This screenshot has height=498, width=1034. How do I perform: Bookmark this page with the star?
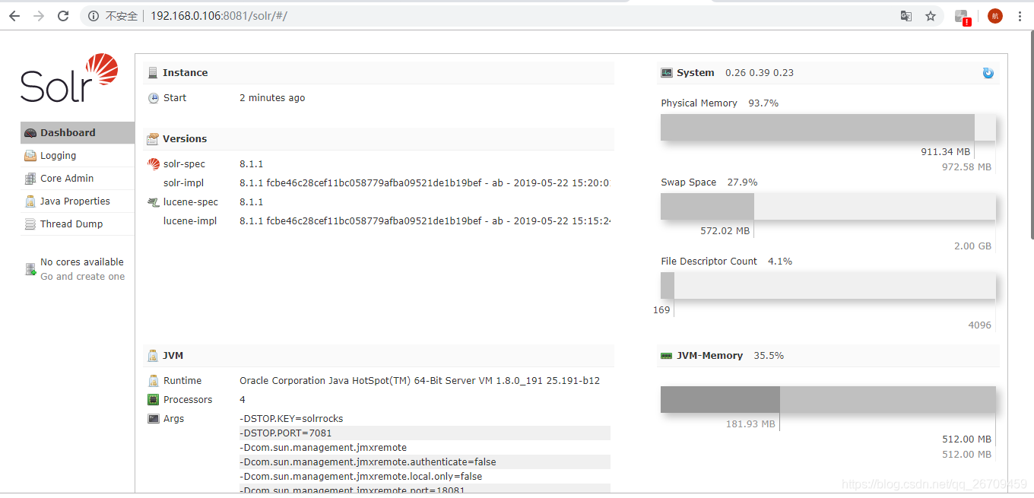931,16
